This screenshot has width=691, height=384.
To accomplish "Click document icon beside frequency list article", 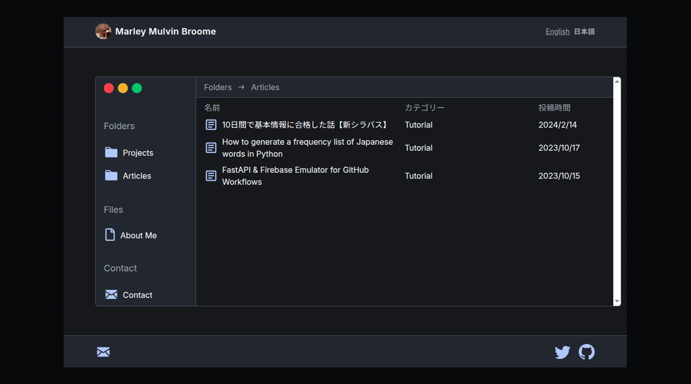I will point(211,148).
